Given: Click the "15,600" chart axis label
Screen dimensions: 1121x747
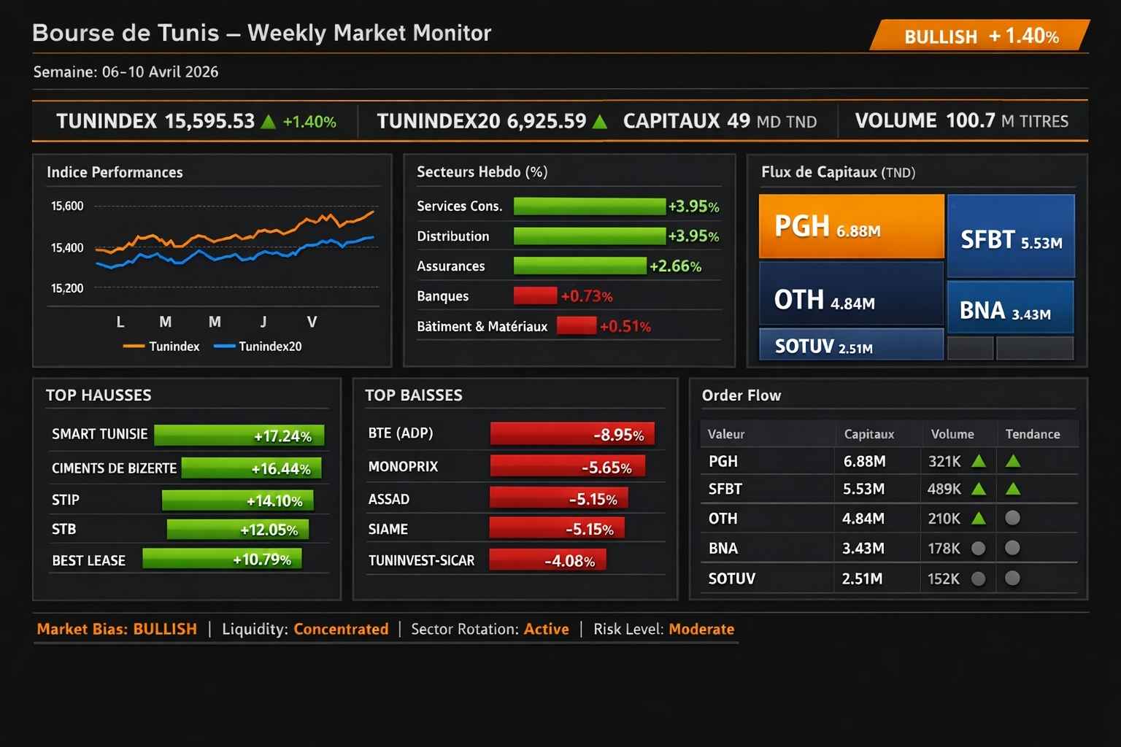Looking at the screenshot, I should (x=67, y=206).
